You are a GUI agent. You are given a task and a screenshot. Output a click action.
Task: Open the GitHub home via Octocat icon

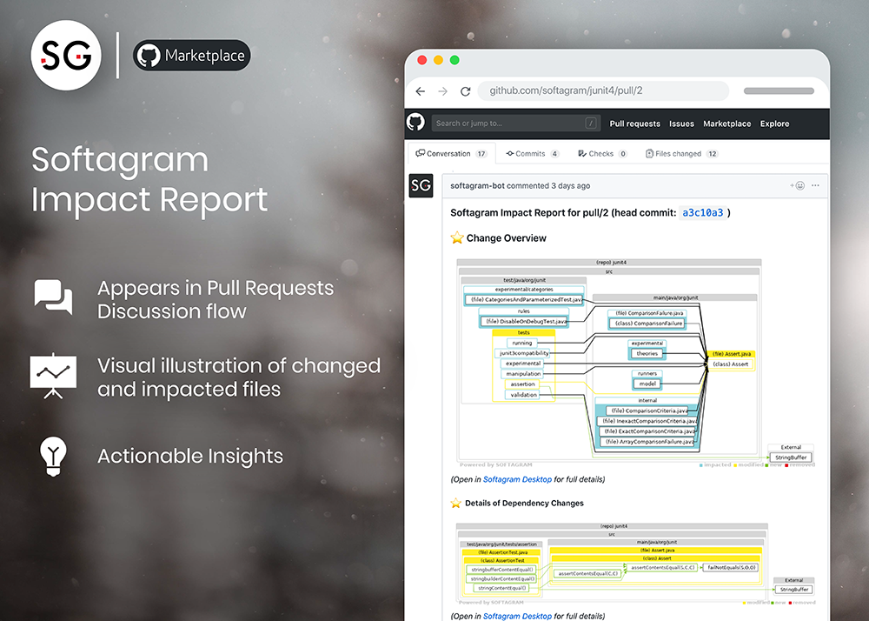coord(415,123)
